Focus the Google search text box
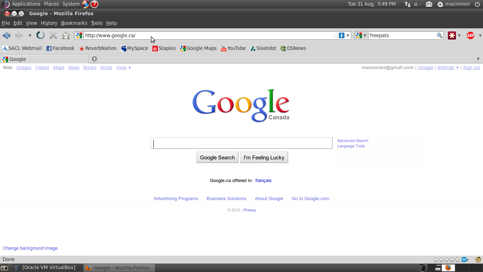This screenshot has height=272, width=483. click(241, 143)
